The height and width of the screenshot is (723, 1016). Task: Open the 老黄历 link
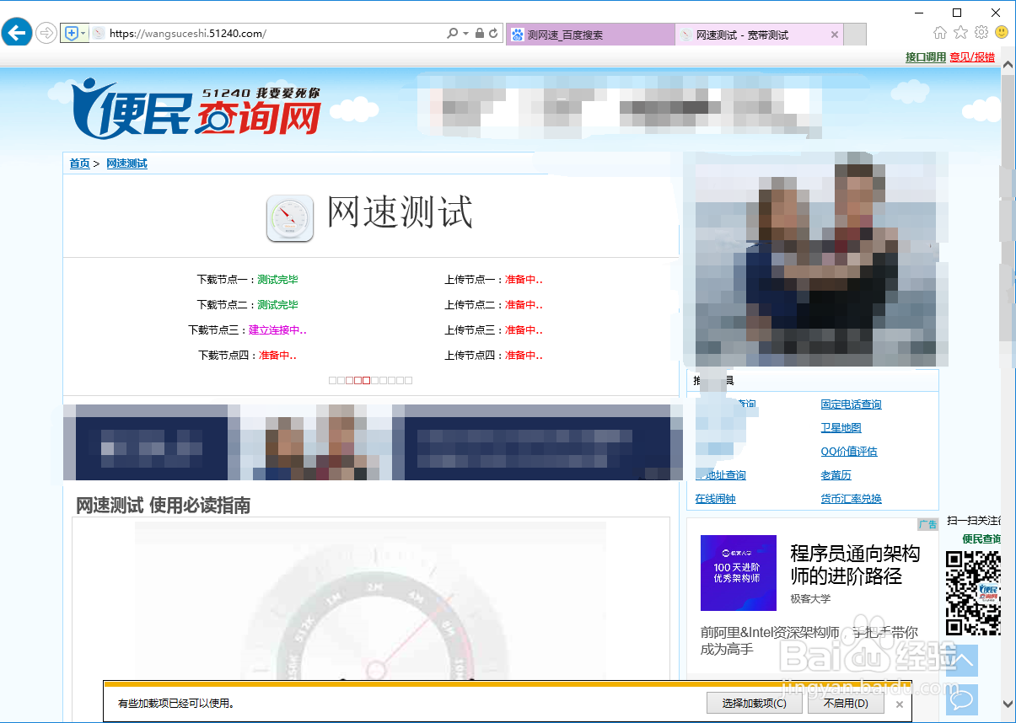836,475
